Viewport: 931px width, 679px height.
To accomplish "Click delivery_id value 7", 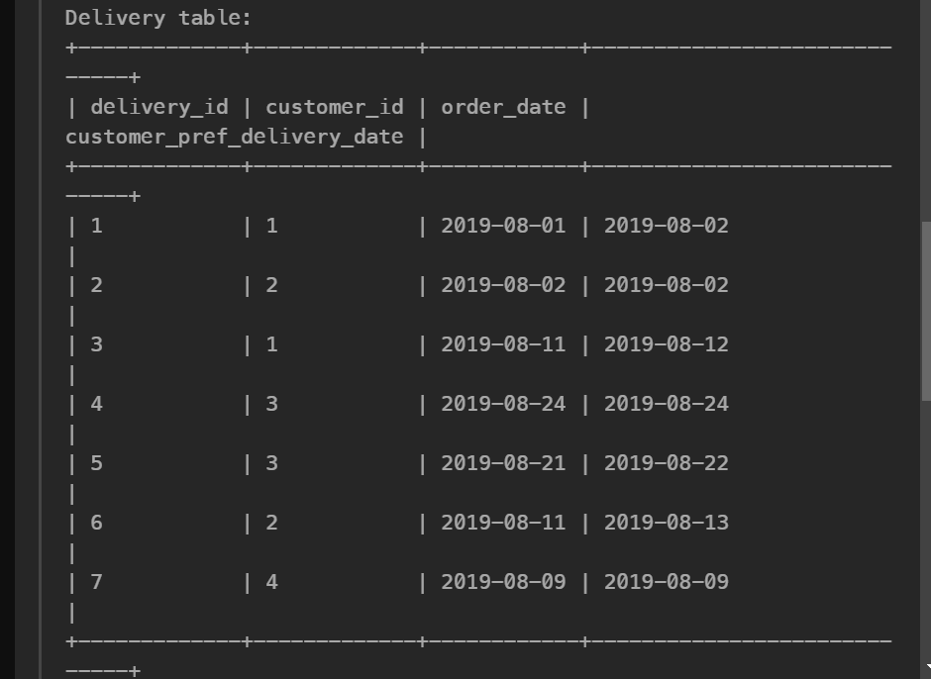I will tap(96, 582).
